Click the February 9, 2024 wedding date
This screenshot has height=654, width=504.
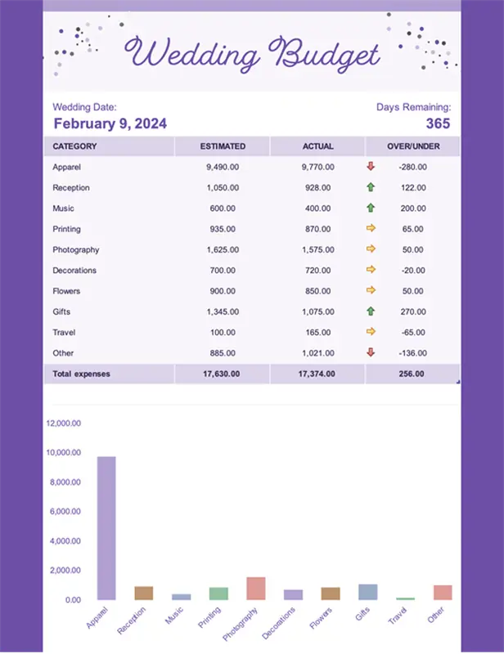pyautogui.click(x=110, y=123)
